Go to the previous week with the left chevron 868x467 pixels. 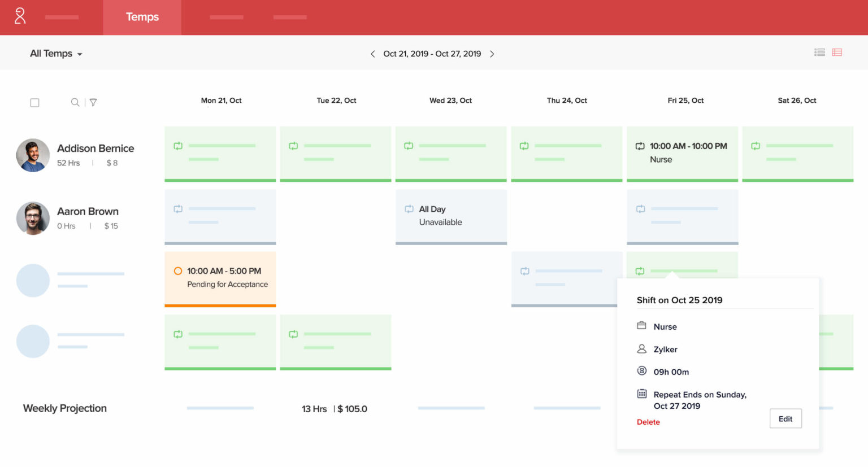[x=372, y=54]
